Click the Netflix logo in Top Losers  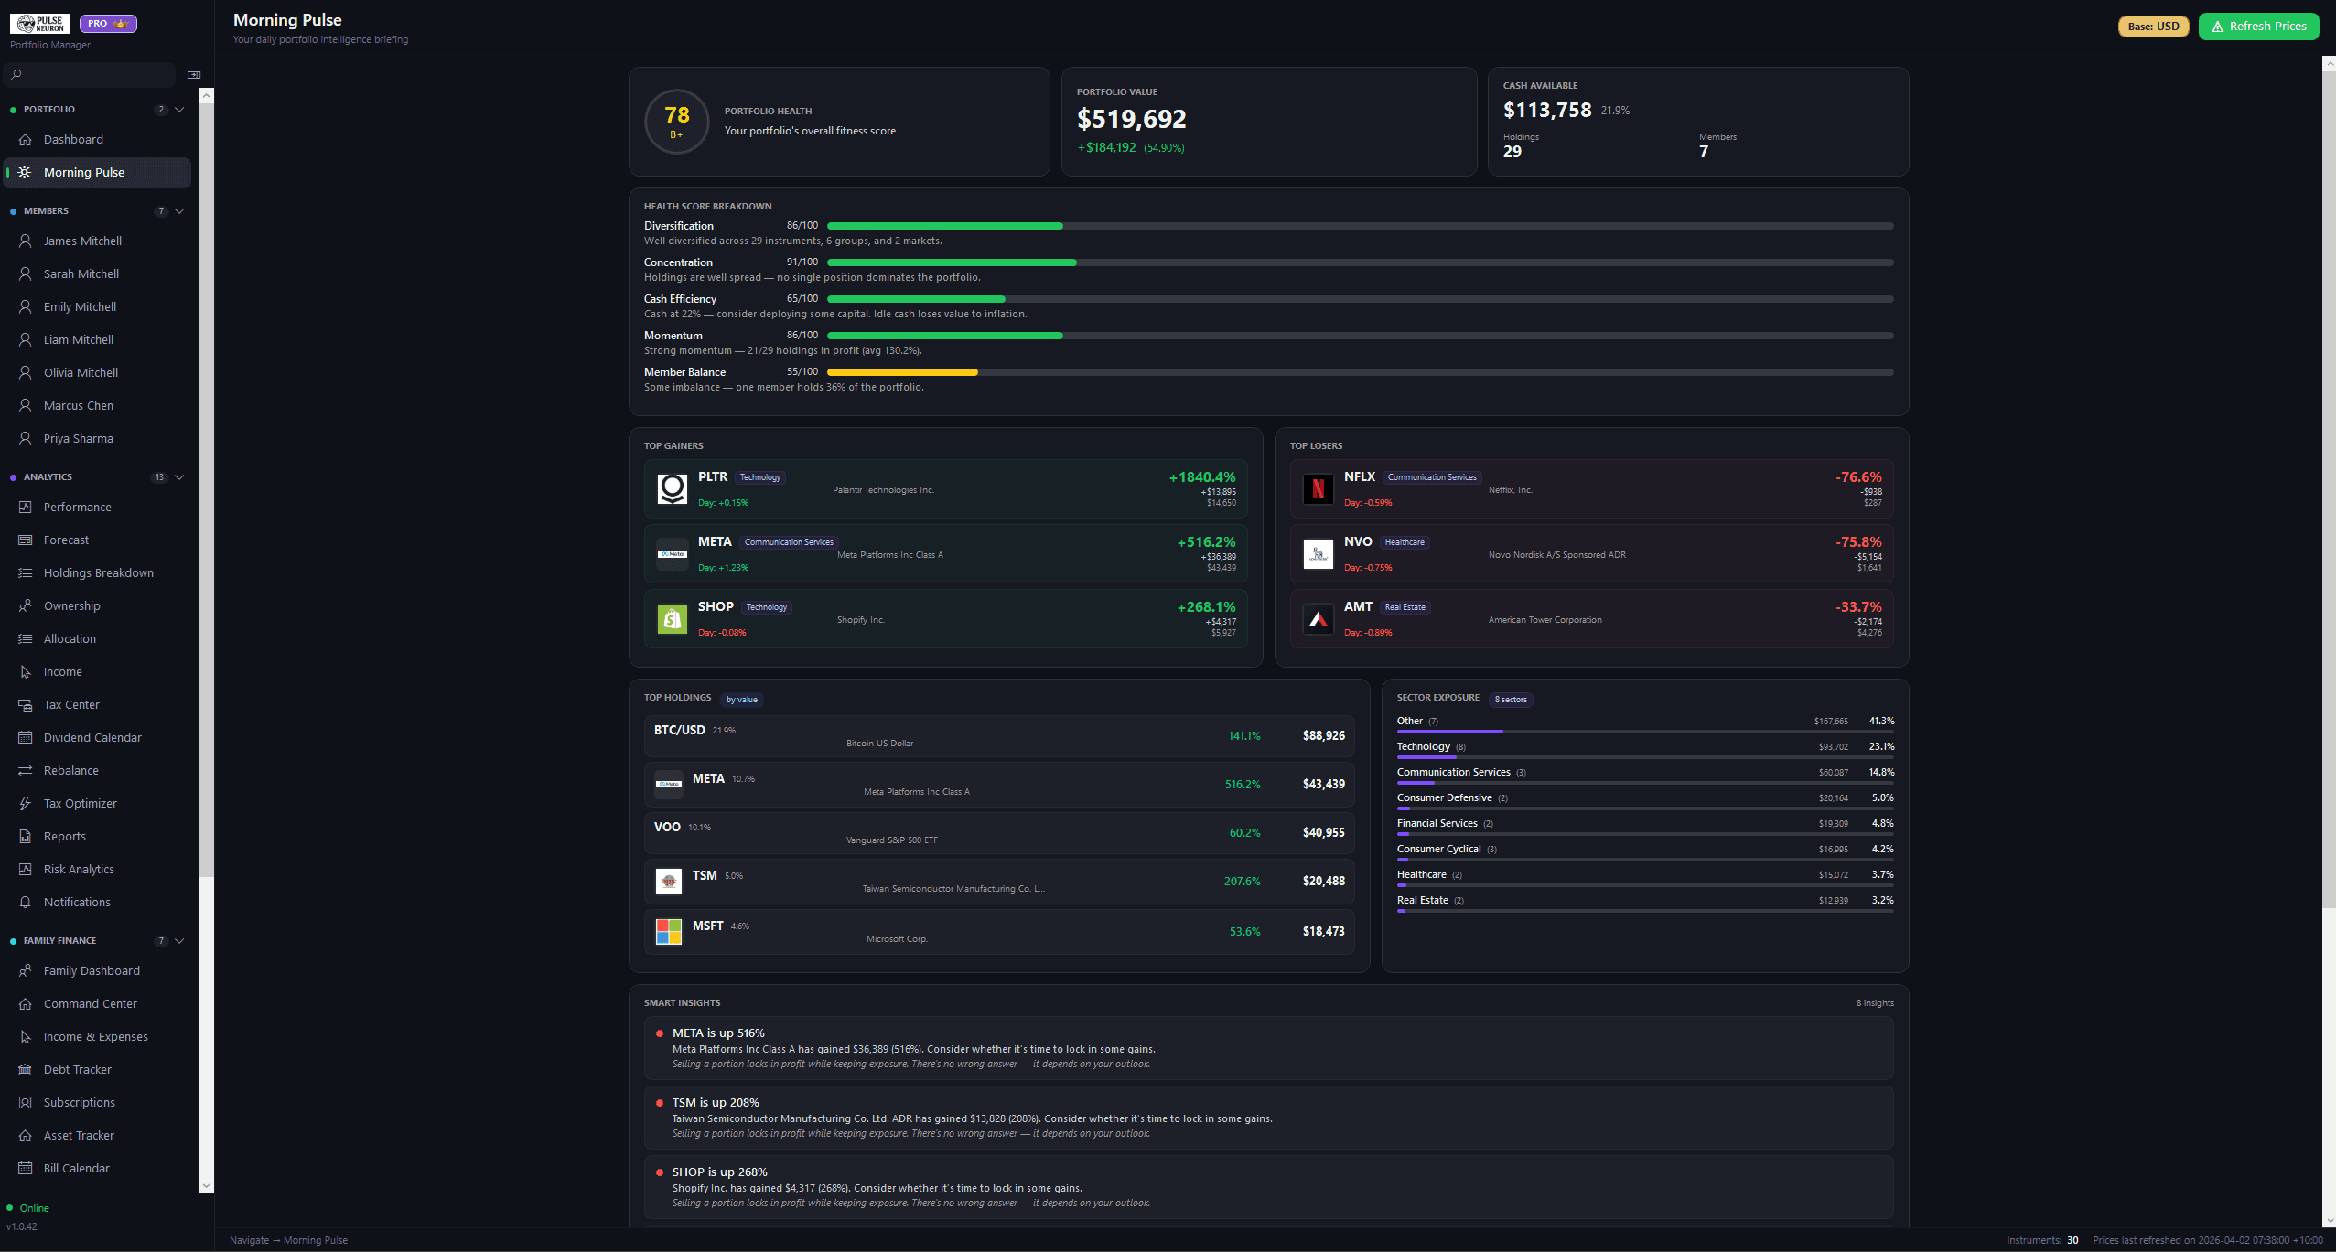click(x=1318, y=489)
